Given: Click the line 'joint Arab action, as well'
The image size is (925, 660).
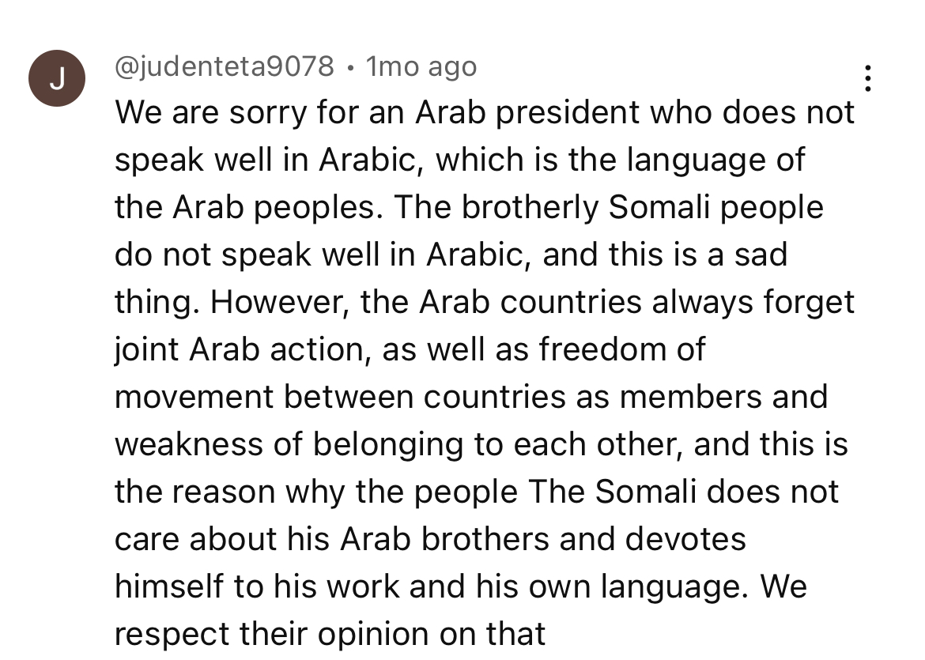Looking at the screenshot, I should coord(410,349).
